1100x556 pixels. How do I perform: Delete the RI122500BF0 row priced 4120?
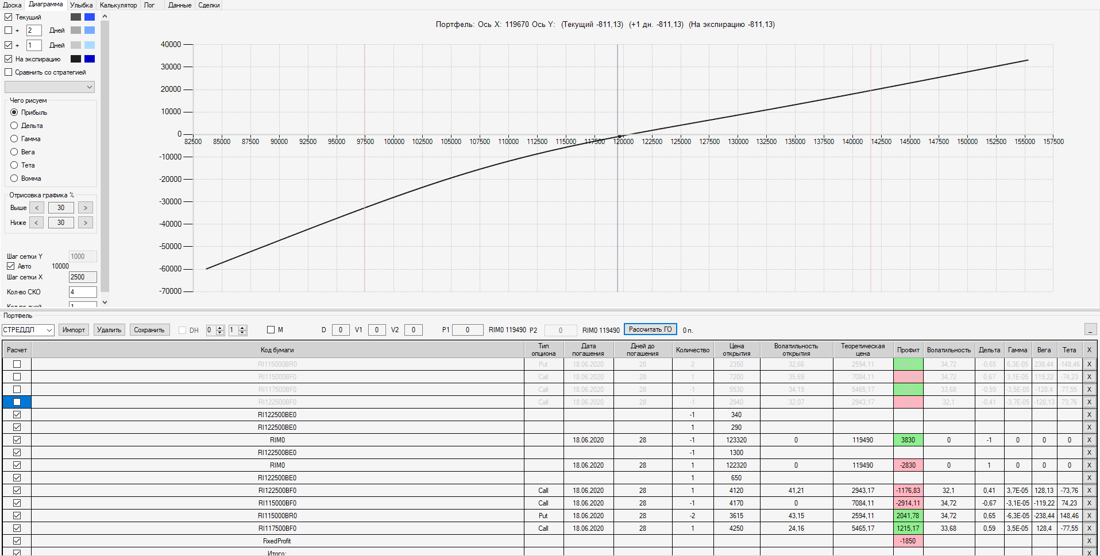coord(1089,491)
